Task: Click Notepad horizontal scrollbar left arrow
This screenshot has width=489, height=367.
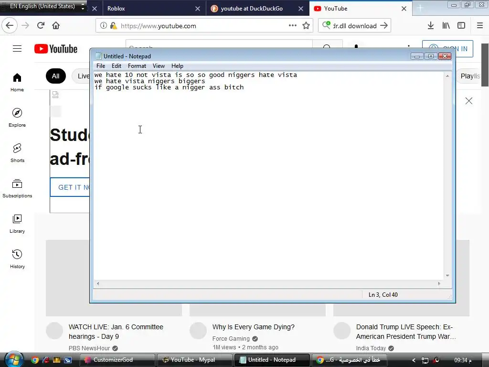Action: tap(98, 284)
